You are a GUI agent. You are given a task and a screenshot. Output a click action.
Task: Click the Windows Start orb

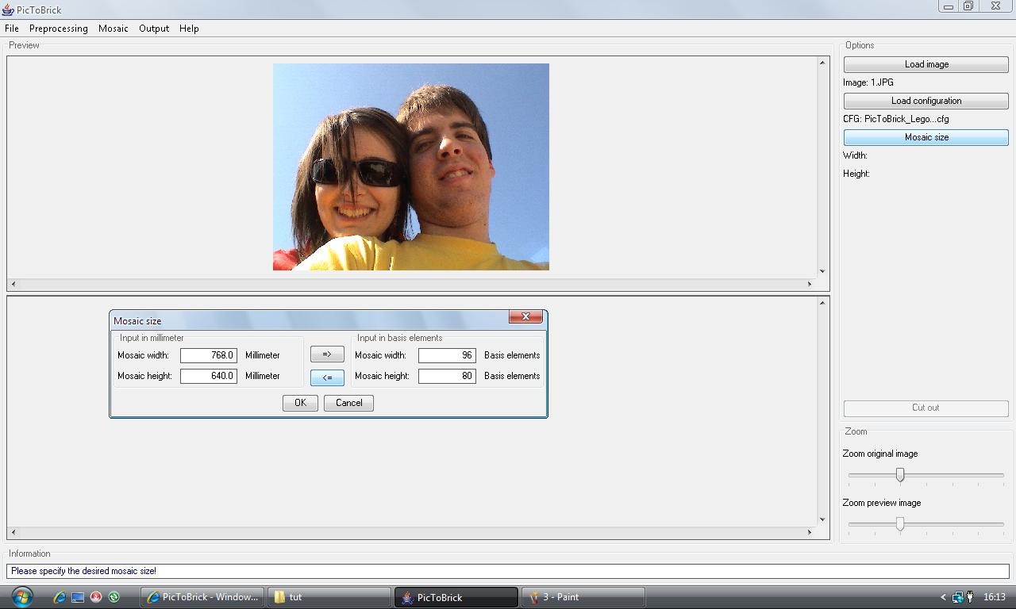pyautogui.click(x=21, y=596)
